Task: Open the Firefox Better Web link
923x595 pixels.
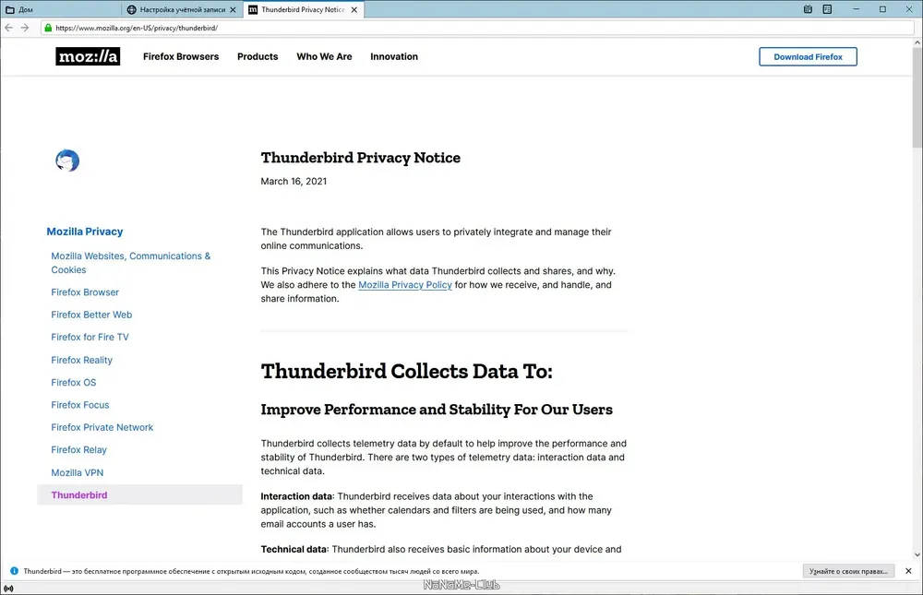Action: [91, 315]
